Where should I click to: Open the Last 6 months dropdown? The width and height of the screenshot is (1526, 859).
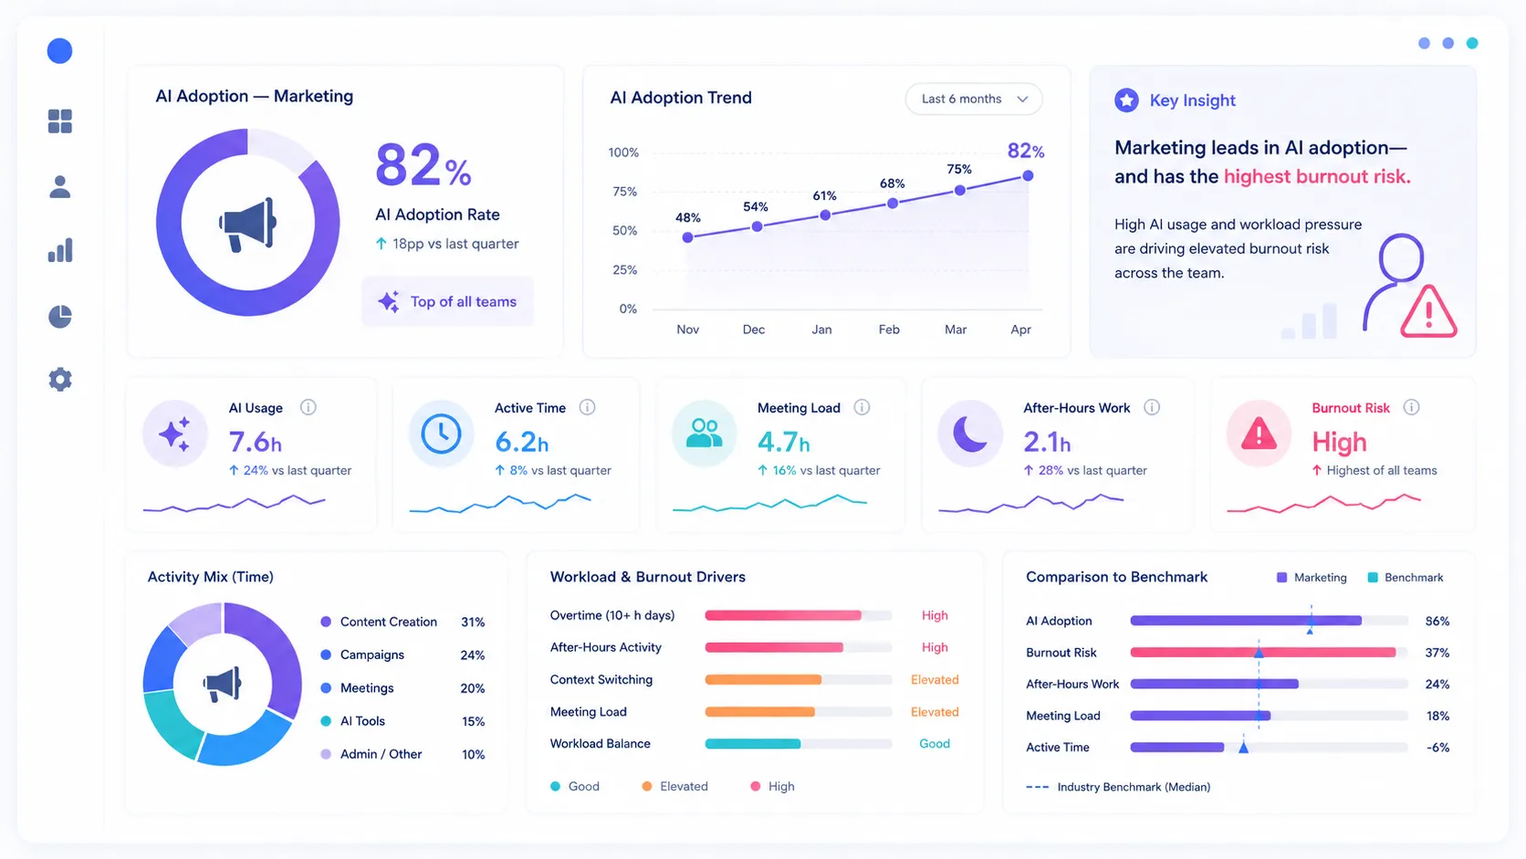(x=974, y=99)
